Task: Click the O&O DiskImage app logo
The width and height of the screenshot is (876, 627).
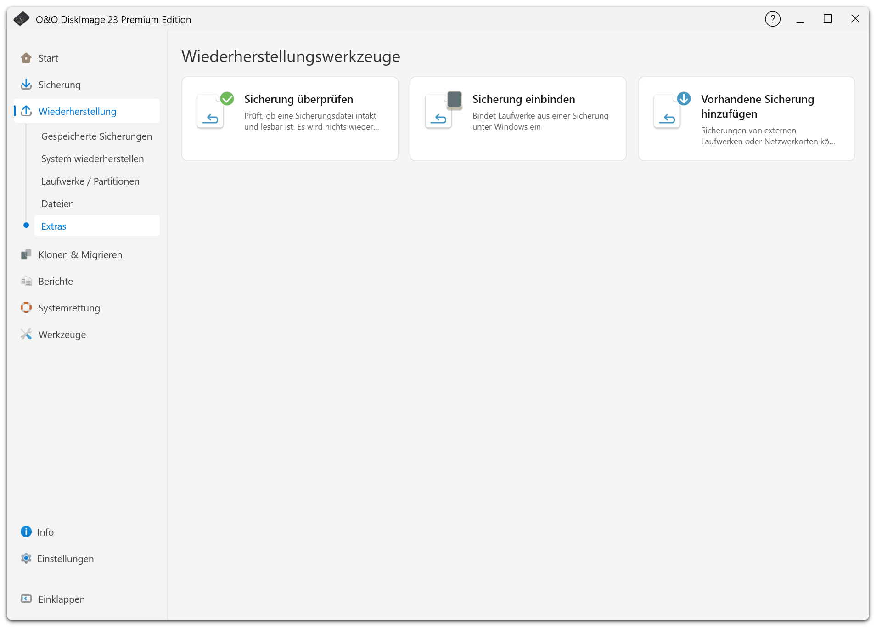Action: (x=22, y=19)
